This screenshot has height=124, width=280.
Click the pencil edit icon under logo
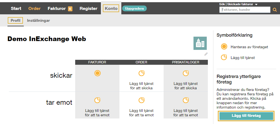206,54
